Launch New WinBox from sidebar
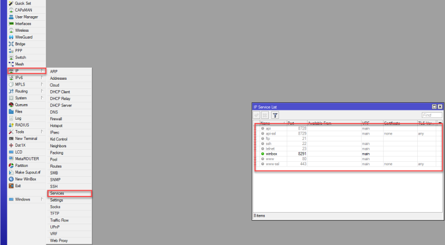This screenshot has height=245, width=445. point(27,179)
